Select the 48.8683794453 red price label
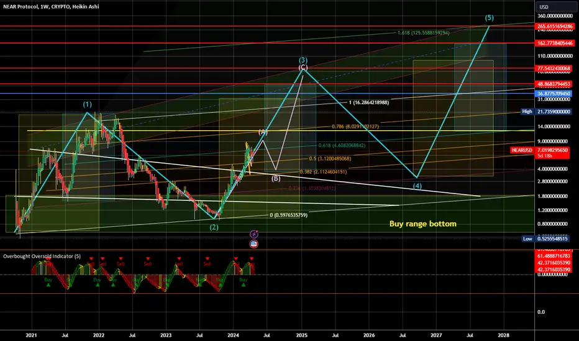 click(x=555, y=84)
